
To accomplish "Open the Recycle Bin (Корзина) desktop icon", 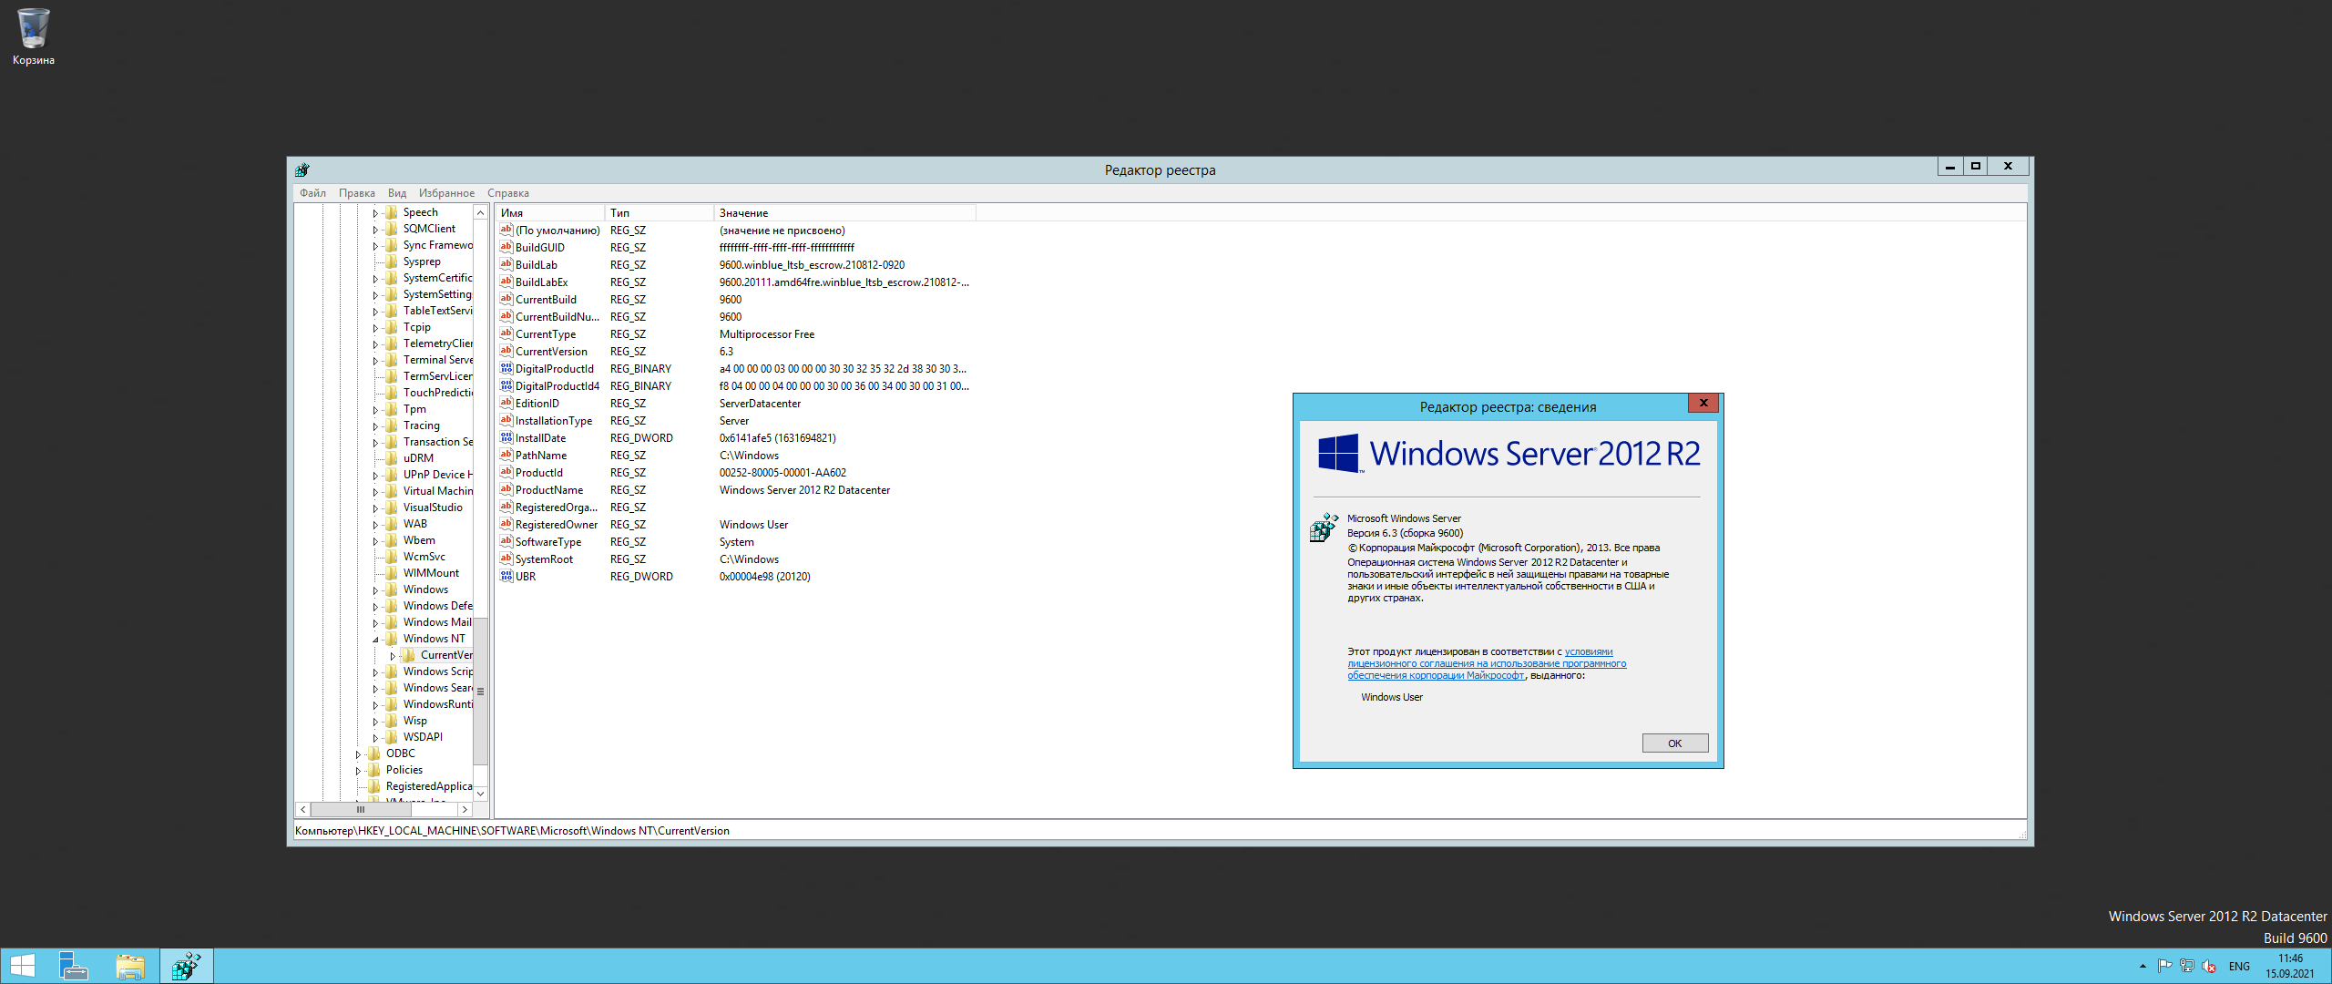I will tap(33, 36).
